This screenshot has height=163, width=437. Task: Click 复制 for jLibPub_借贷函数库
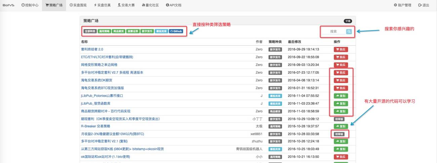click(x=341, y=103)
